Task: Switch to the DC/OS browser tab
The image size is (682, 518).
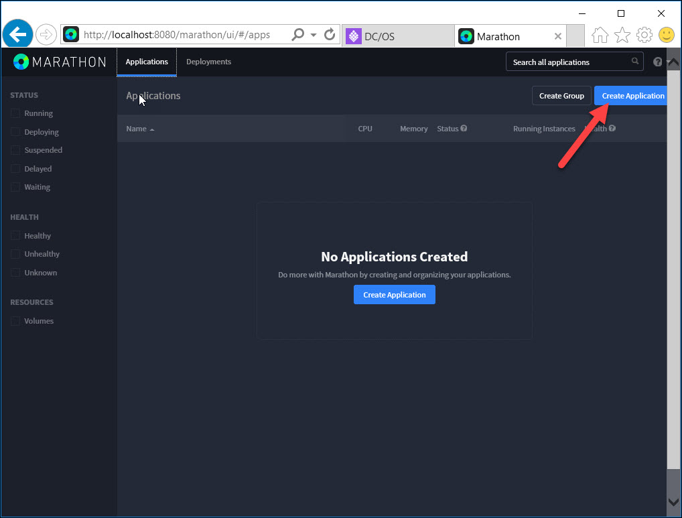Action: click(397, 36)
